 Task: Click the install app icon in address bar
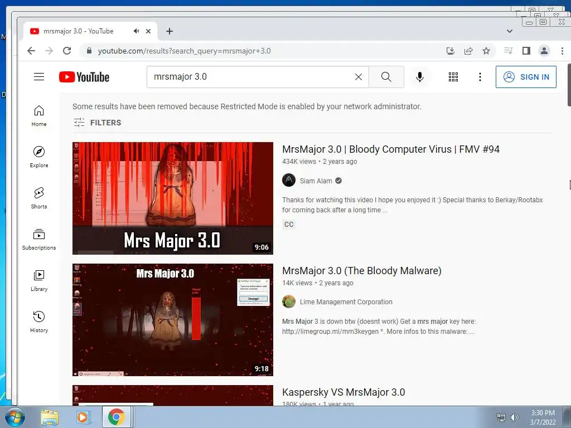point(451,51)
